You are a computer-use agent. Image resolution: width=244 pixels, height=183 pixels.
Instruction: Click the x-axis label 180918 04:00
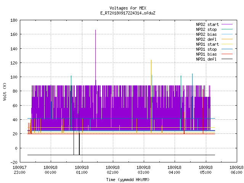point(174,170)
